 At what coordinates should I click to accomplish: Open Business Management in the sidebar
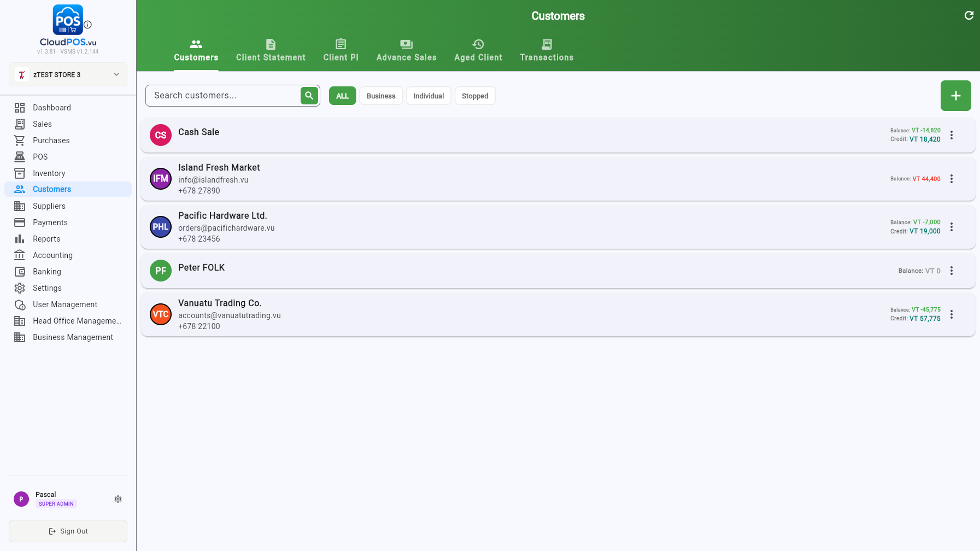tap(68, 337)
